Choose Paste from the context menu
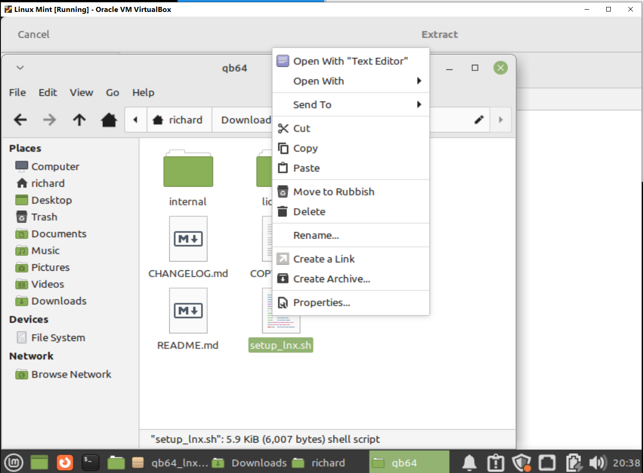The width and height of the screenshot is (643, 473). click(351, 168)
